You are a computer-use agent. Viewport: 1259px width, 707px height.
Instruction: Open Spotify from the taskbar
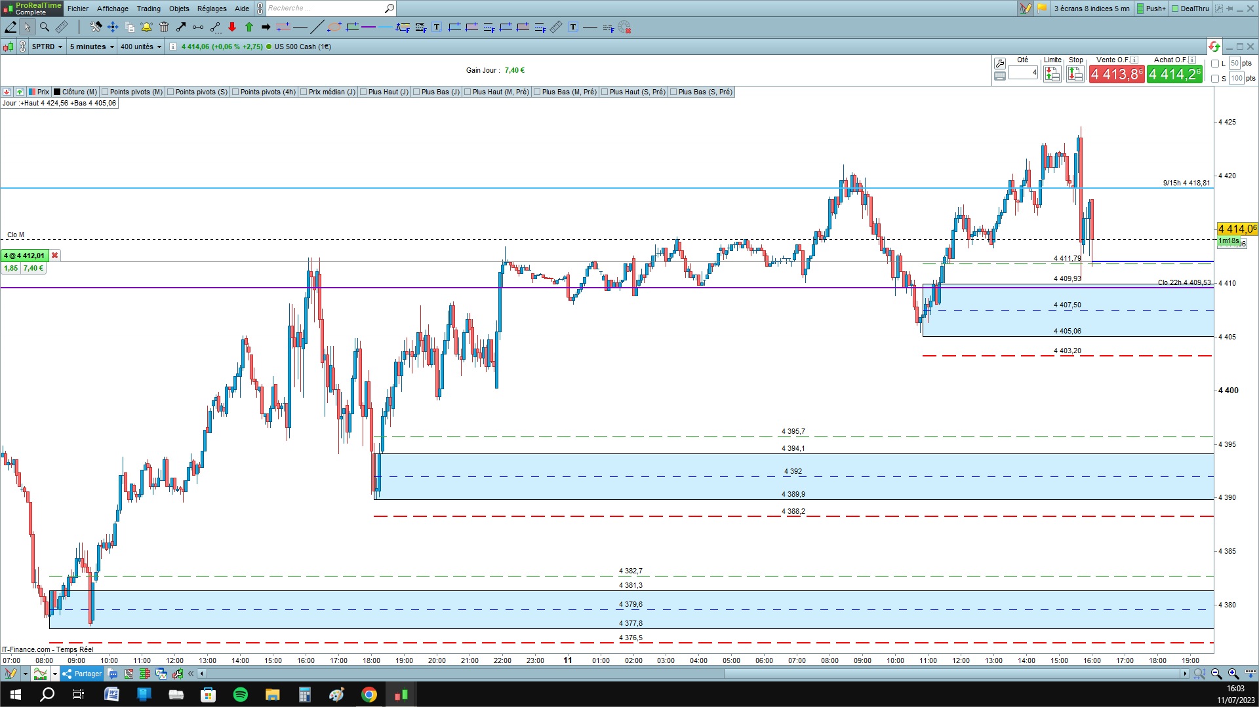tap(240, 695)
